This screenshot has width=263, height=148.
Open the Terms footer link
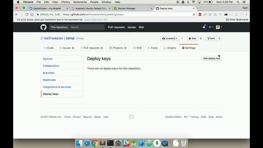(67, 117)
